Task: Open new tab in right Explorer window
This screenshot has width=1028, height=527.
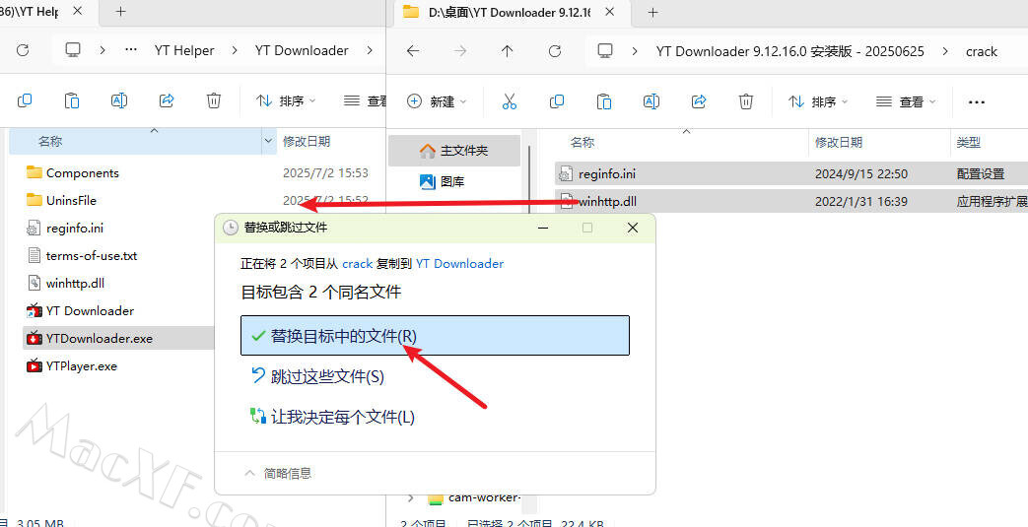Action: pyautogui.click(x=652, y=13)
